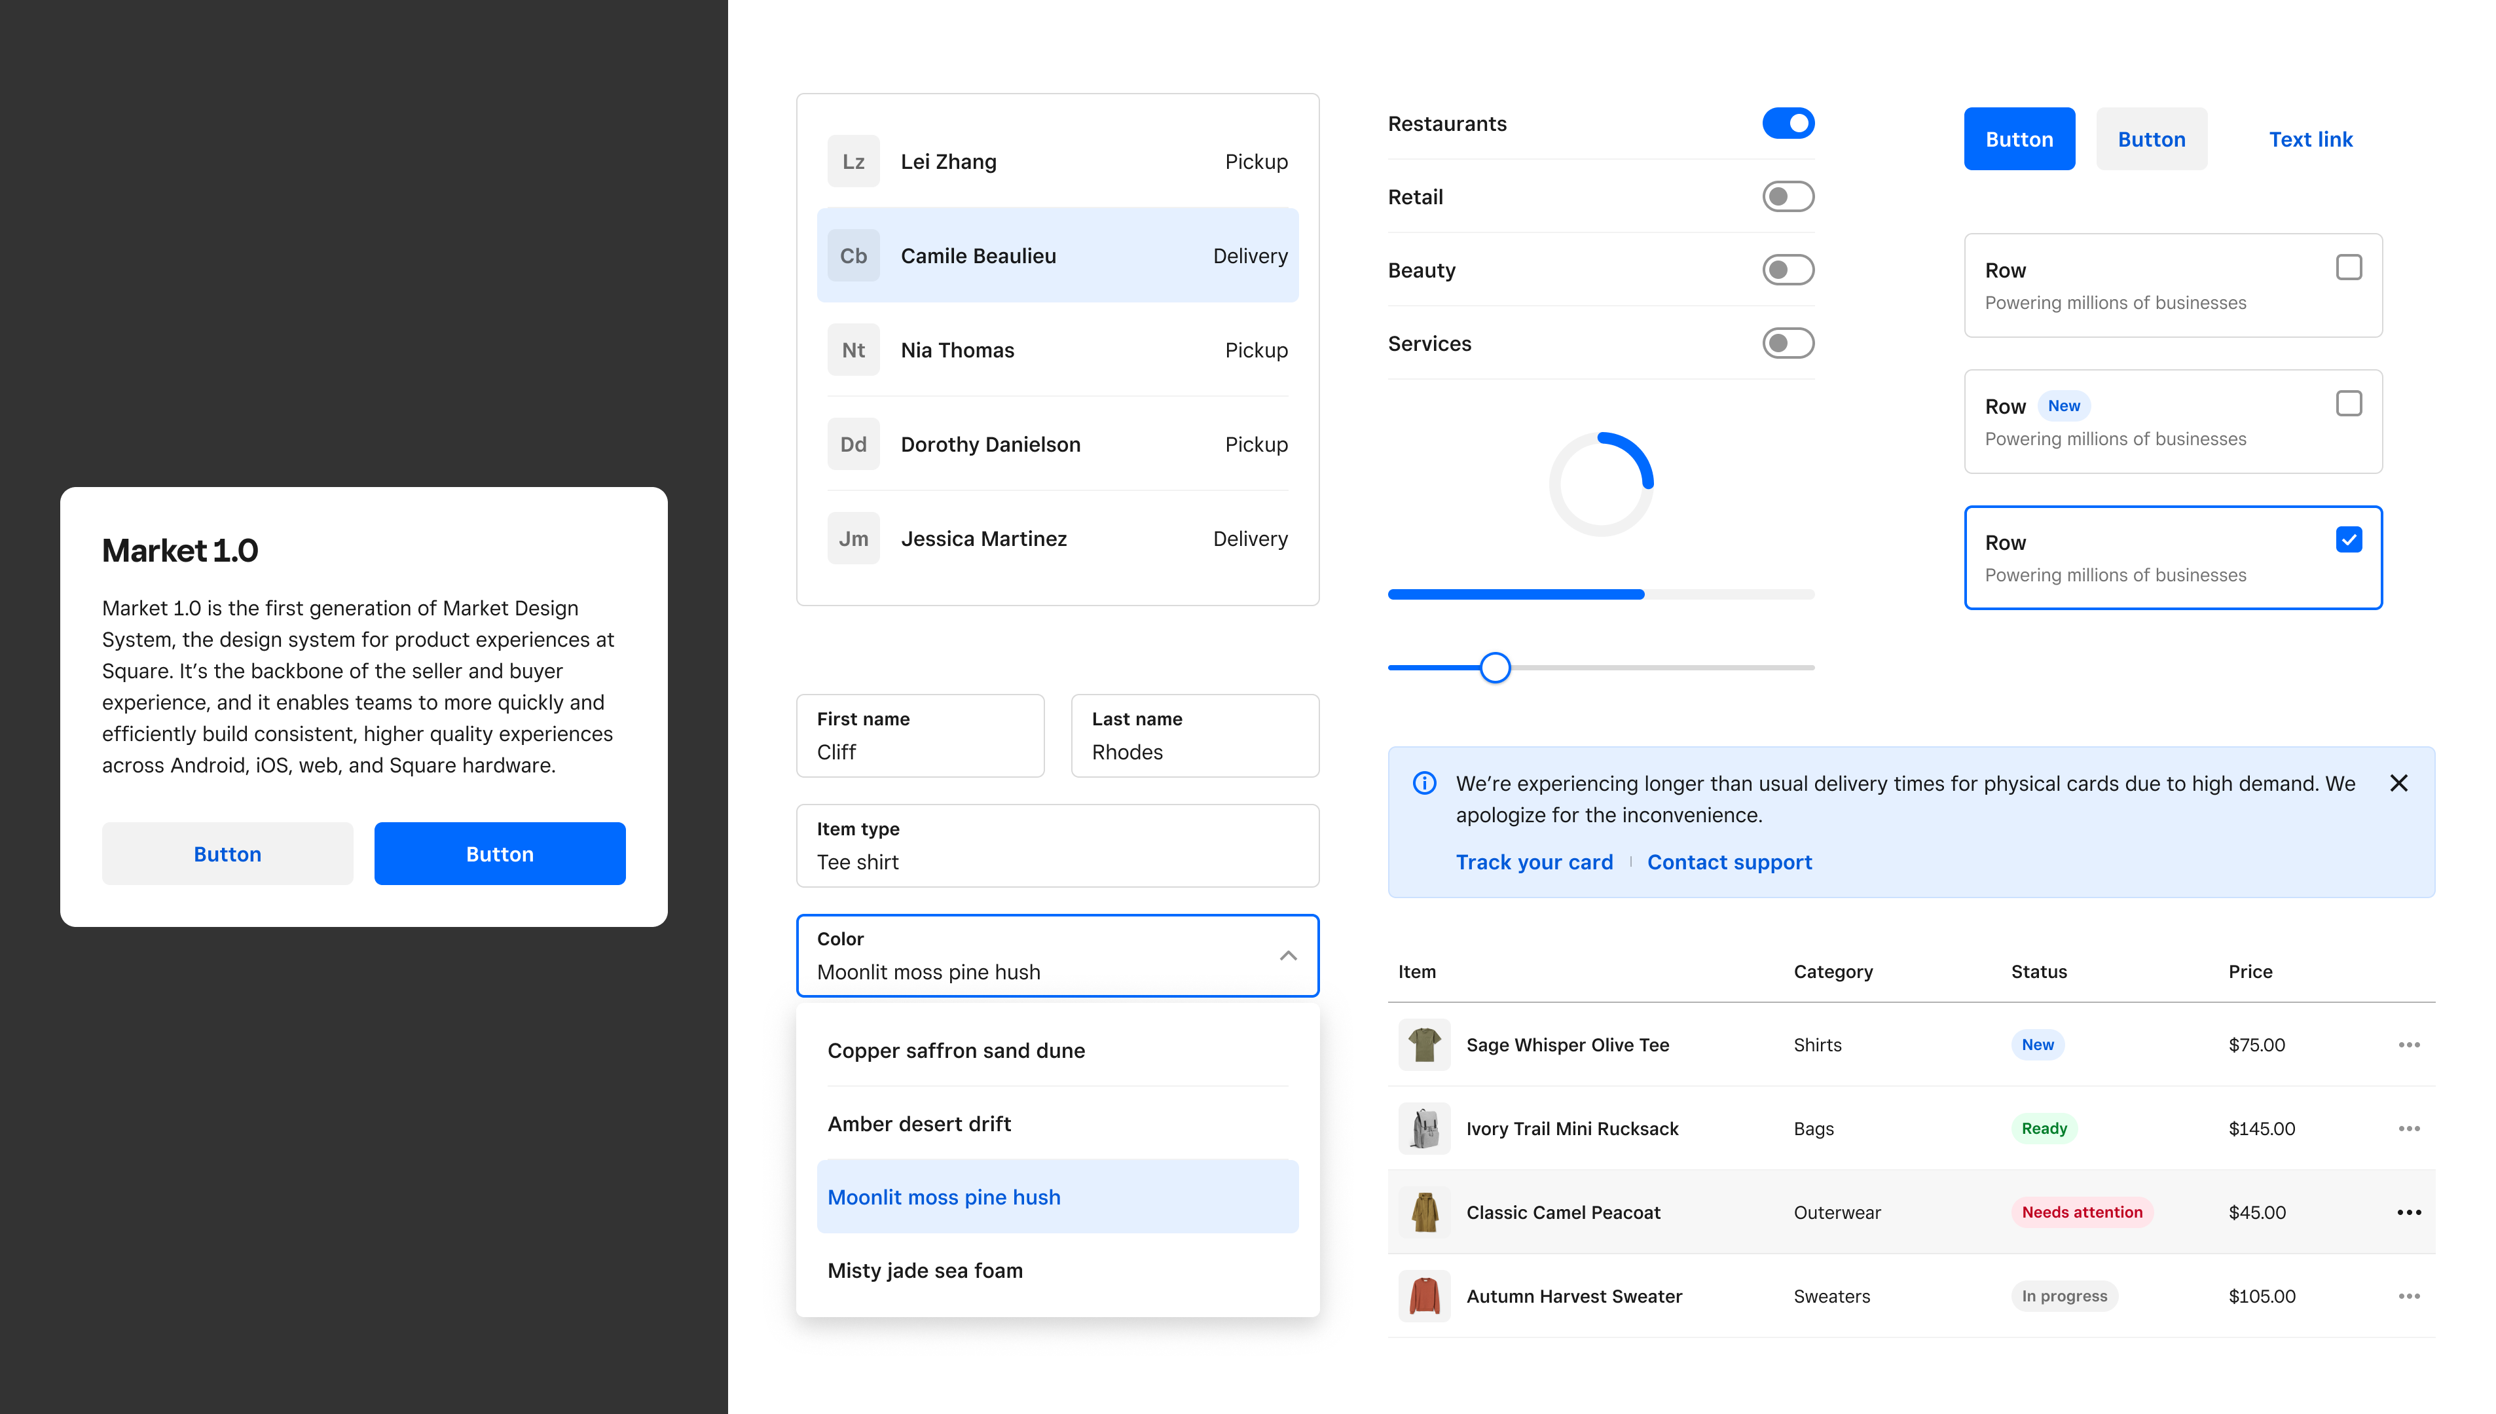Screen dimensions: 2496x1414
Task: Click the Jm avatar for Jessica Martinez
Action: (853, 537)
